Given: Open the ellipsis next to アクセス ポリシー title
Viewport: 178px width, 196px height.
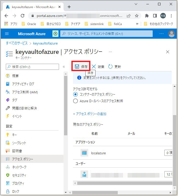Looking at the screenshot, I should (x=110, y=52).
